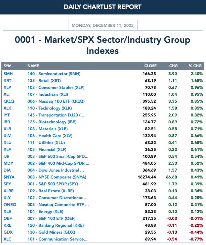Open 104 - Energy (XLE) chart

tap(45, 212)
